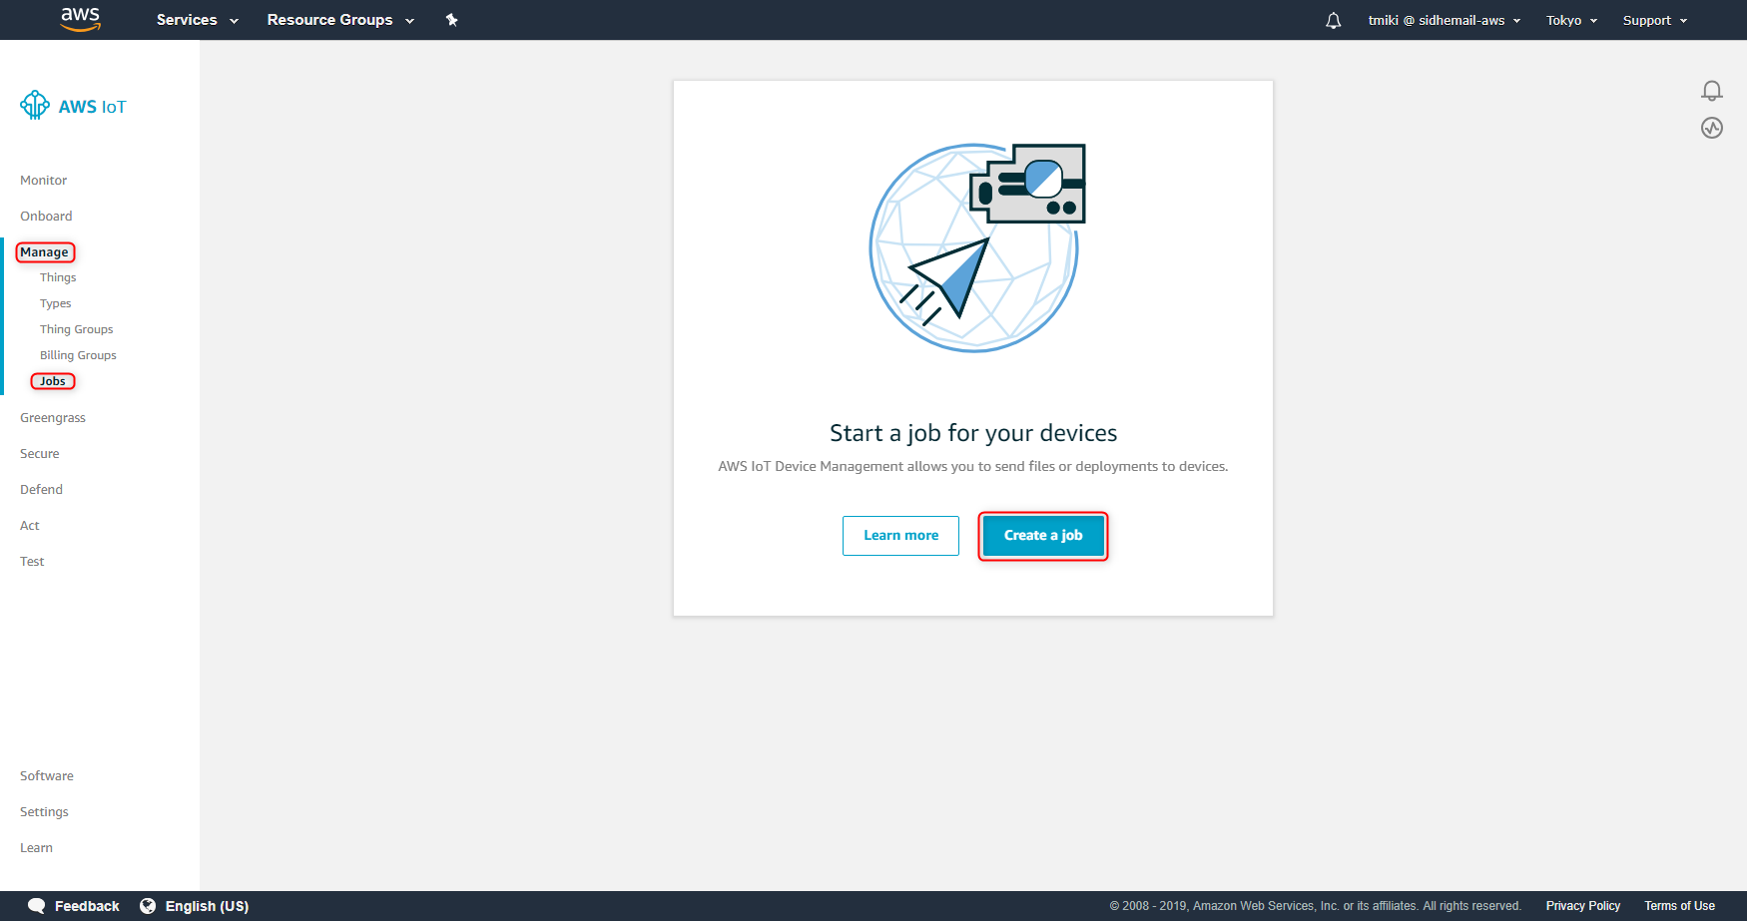
Task: Click the pin shortcut icon in top bar
Action: (x=451, y=20)
